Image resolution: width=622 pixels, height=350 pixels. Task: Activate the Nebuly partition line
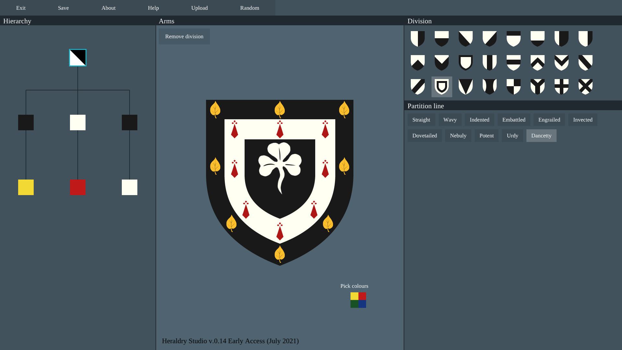tap(458, 135)
